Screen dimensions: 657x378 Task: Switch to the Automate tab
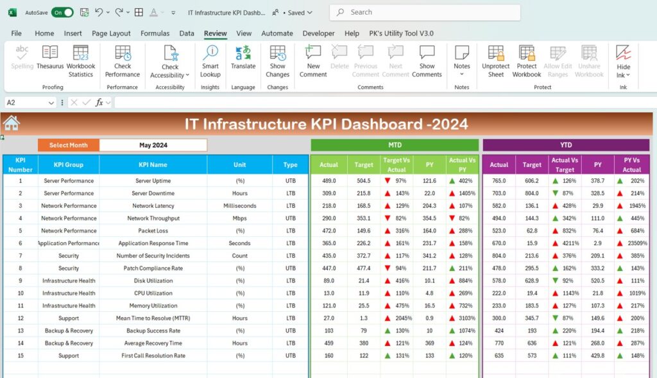click(277, 33)
